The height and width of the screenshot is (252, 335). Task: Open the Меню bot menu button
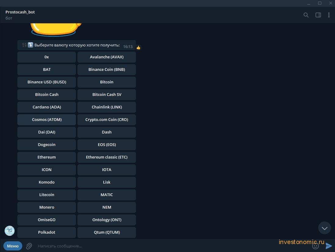pyautogui.click(x=13, y=246)
